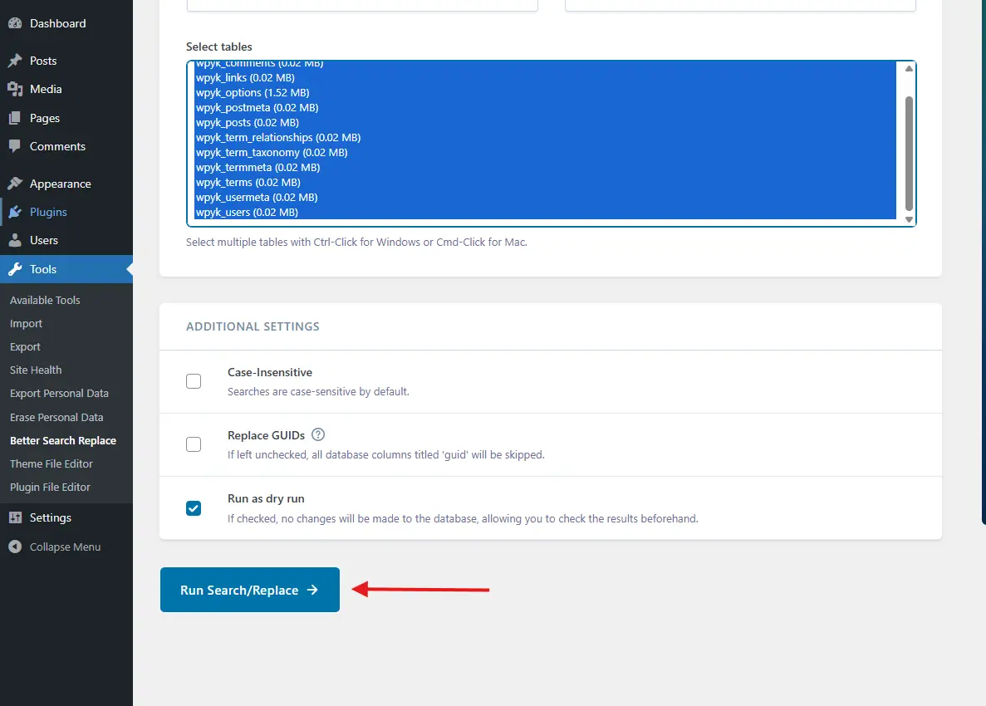Open the Replace GUIDs help icon
This screenshot has width=986, height=706.
coord(318,434)
